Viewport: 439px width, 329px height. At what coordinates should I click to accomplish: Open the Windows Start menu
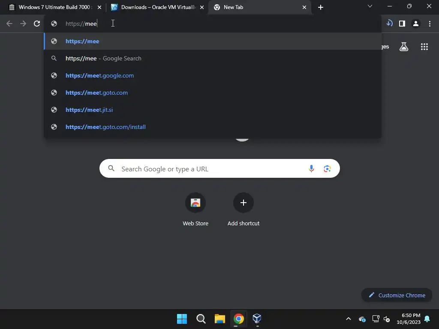(x=182, y=319)
